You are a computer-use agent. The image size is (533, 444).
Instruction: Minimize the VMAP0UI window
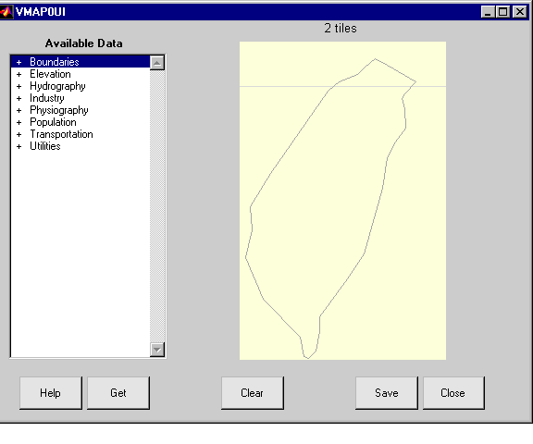488,12
